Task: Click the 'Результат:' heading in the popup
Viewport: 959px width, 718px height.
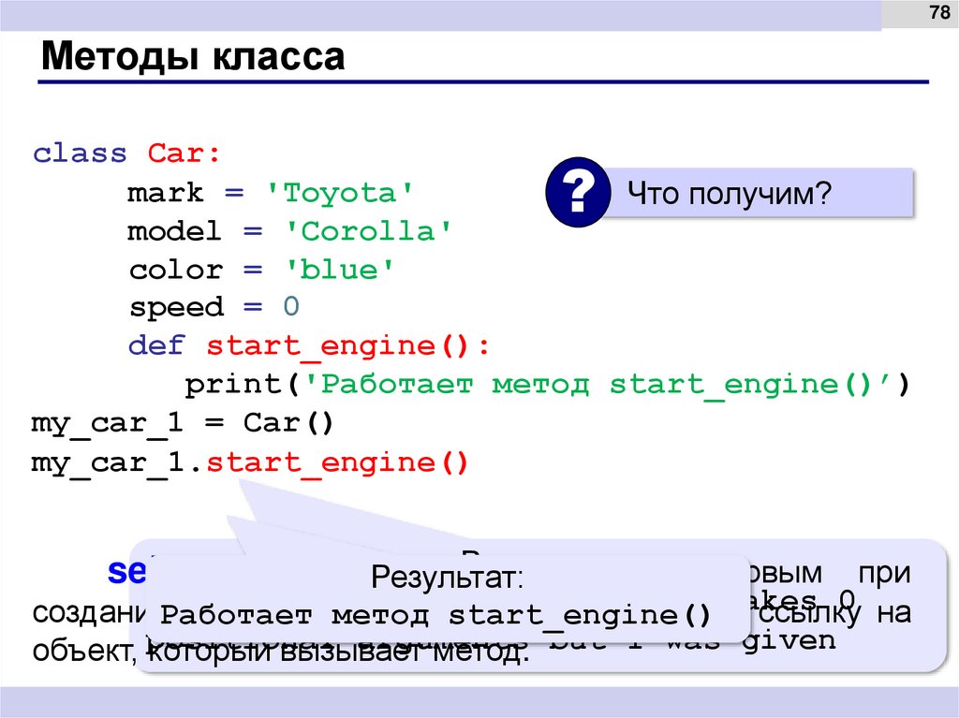Action: (447, 577)
